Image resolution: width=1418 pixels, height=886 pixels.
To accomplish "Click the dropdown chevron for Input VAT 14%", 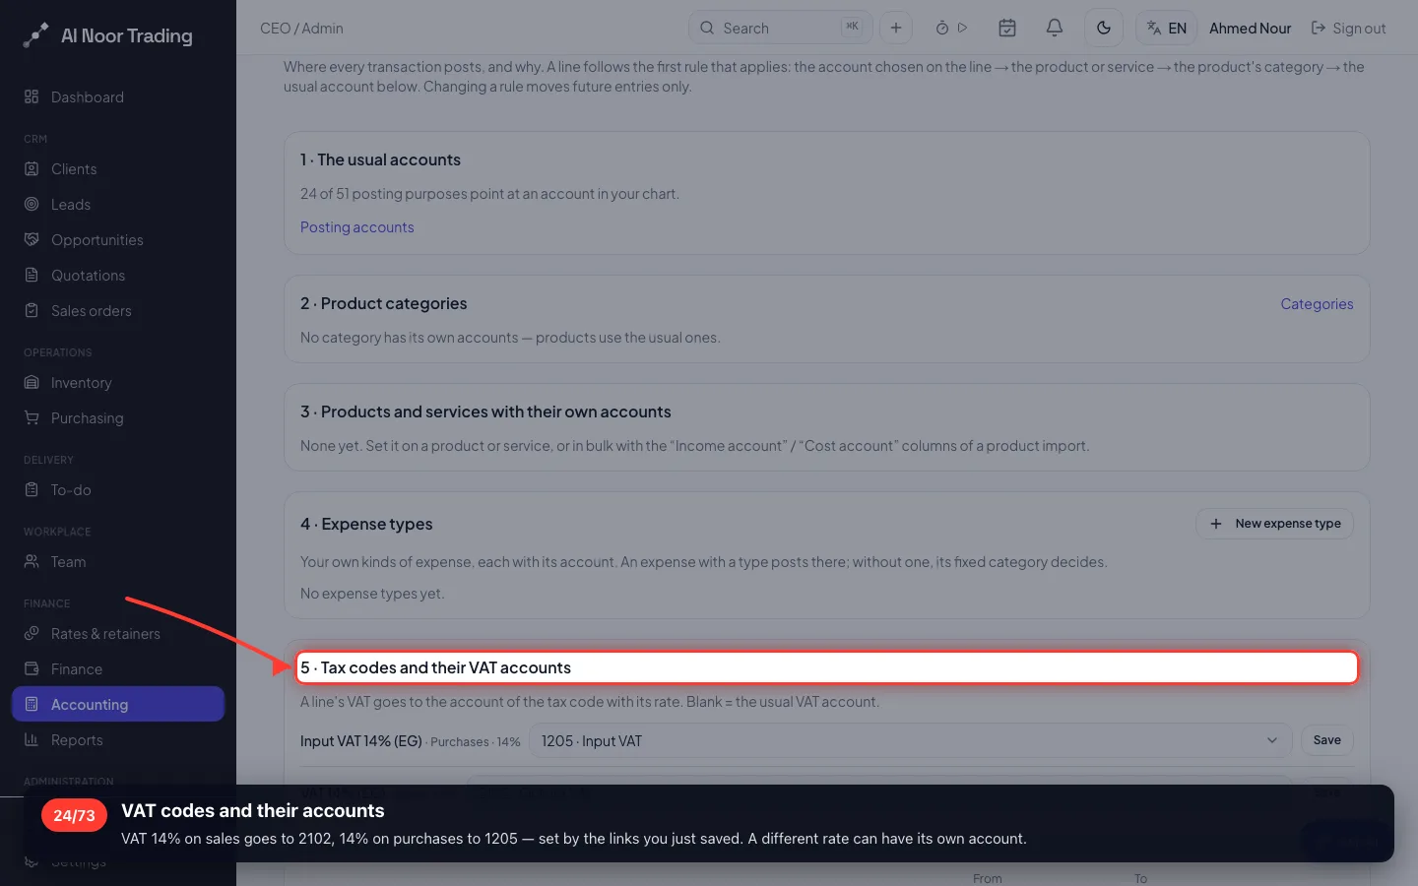I will (x=1272, y=740).
